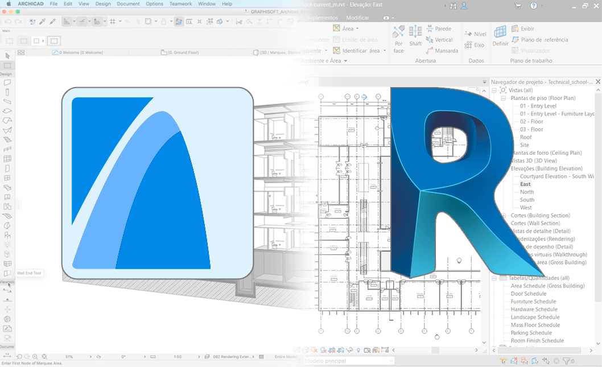The image size is (602, 367).
Task: Click the right arrow of the navigator's horizontal scrollbar
Action: [591, 350]
